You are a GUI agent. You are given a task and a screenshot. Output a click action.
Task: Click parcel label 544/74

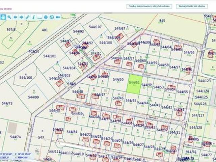[16, 137]
